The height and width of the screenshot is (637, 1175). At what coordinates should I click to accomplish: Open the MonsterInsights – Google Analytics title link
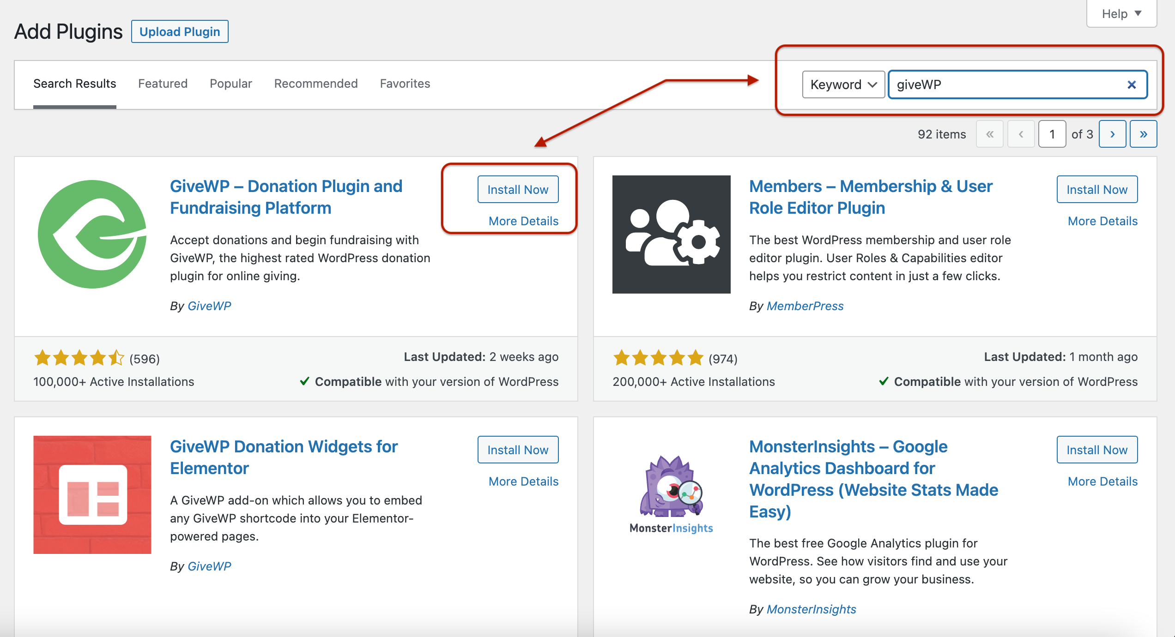point(873,479)
